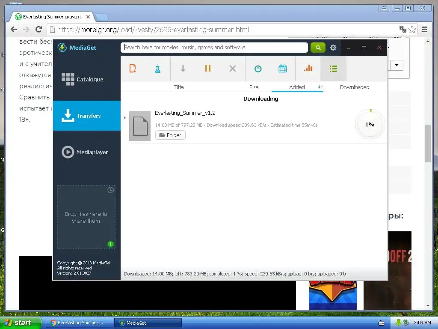Click the translate page icon
438x329 pixels.
[402, 29]
